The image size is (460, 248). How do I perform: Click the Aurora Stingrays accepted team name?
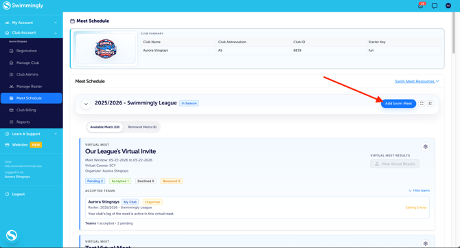click(104, 202)
